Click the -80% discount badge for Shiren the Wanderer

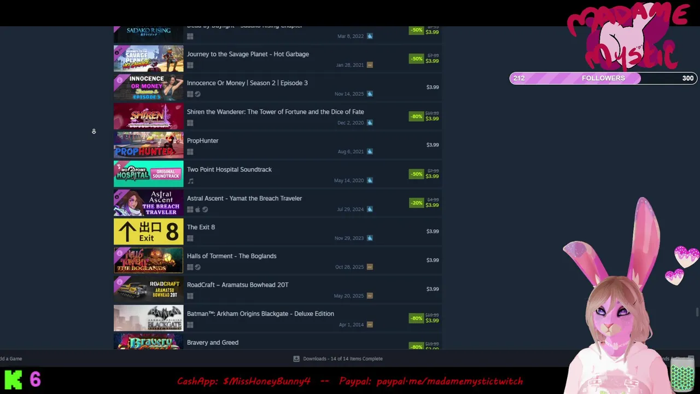416,116
